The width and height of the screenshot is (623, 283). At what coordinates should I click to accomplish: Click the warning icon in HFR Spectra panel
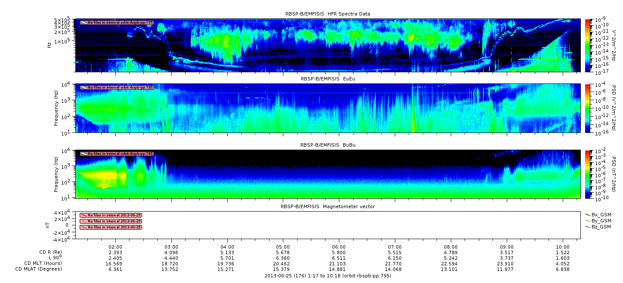pos(84,22)
